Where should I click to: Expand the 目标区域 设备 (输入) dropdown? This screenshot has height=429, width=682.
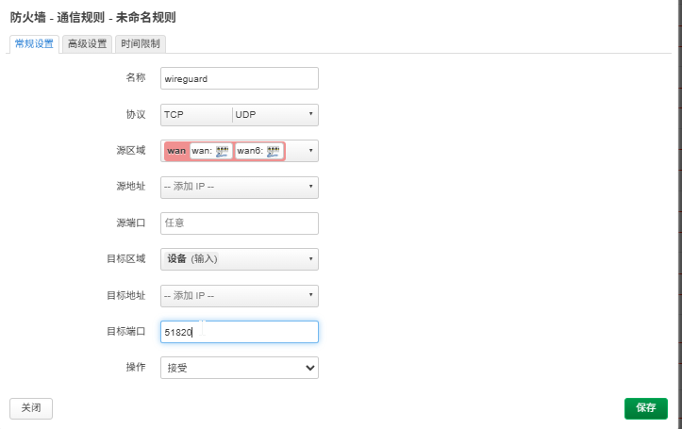pos(240,259)
